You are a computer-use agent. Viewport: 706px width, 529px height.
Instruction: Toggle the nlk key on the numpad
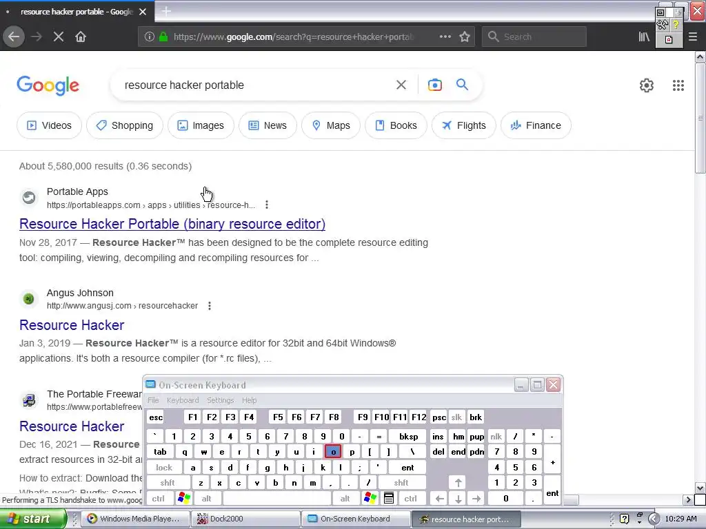coord(496,436)
